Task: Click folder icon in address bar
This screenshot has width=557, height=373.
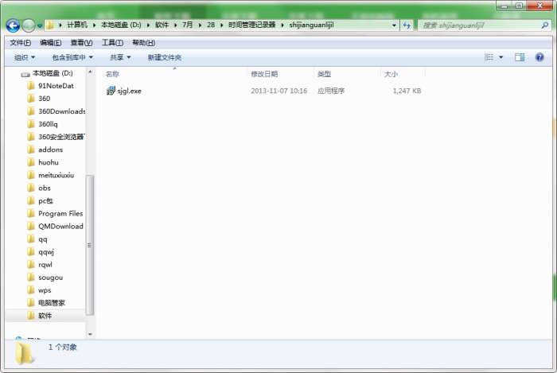Action: [x=50, y=25]
